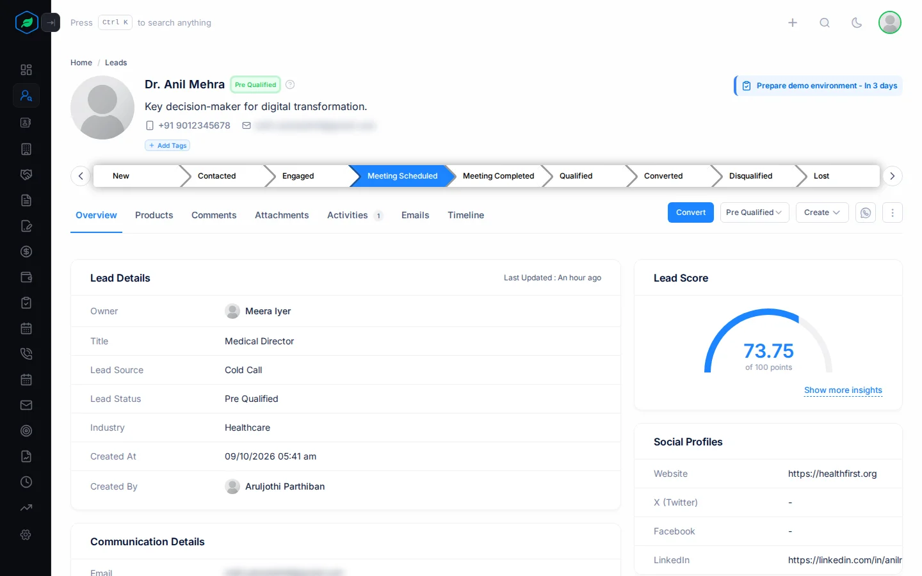Open the trending arrow analytics sidebar icon
Image resolution: width=922 pixels, height=576 pixels.
click(x=26, y=508)
